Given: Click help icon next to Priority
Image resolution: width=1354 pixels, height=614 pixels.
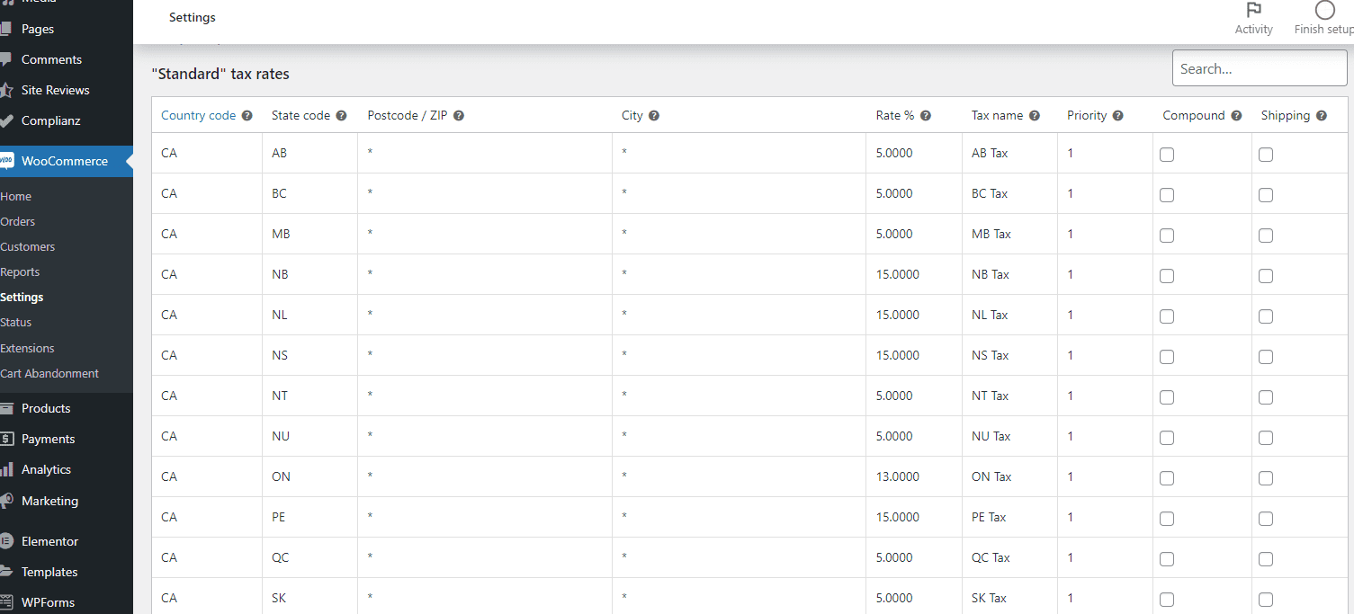Looking at the screenshot, I should coord(1118,116).
